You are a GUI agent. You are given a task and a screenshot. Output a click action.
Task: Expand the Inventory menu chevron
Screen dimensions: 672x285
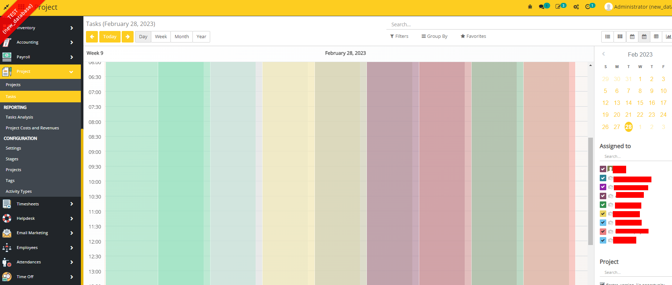click(71, 28)
